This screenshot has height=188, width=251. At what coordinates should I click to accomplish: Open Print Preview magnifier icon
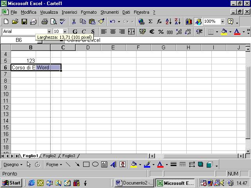tap(54, 22)
